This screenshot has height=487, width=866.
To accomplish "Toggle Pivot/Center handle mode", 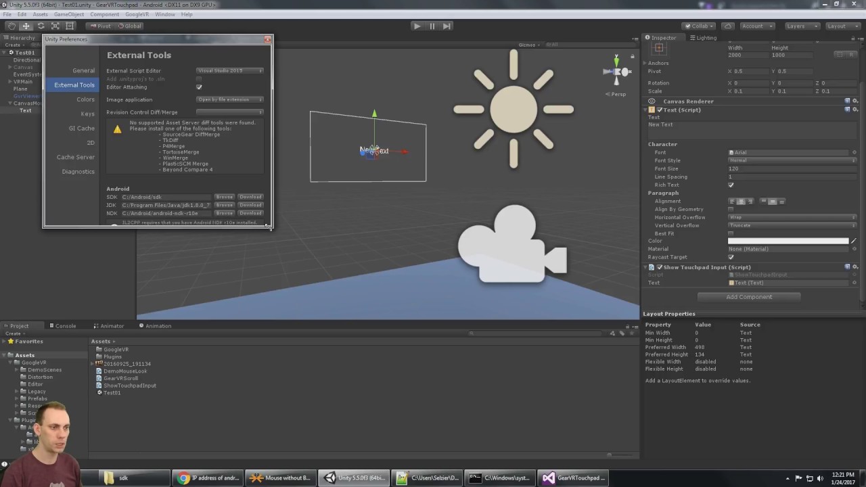I will pyautogui.click(x=100, y=26).
